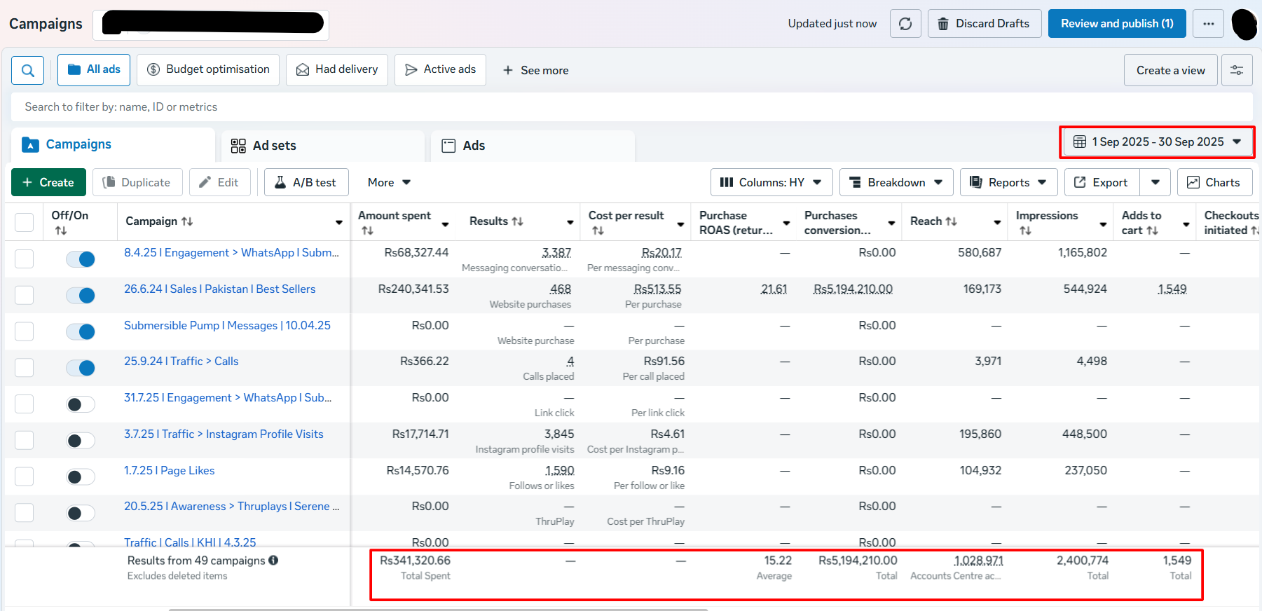This screenshot has width=1262, height=611.
Task: Select the All ads filter
Action: click(x=94, y=70)
